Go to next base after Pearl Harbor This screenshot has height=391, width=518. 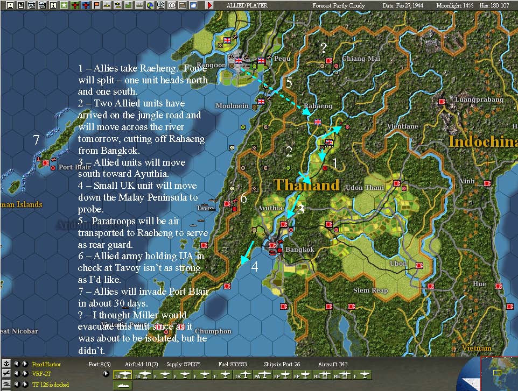[x=25, y=364]
